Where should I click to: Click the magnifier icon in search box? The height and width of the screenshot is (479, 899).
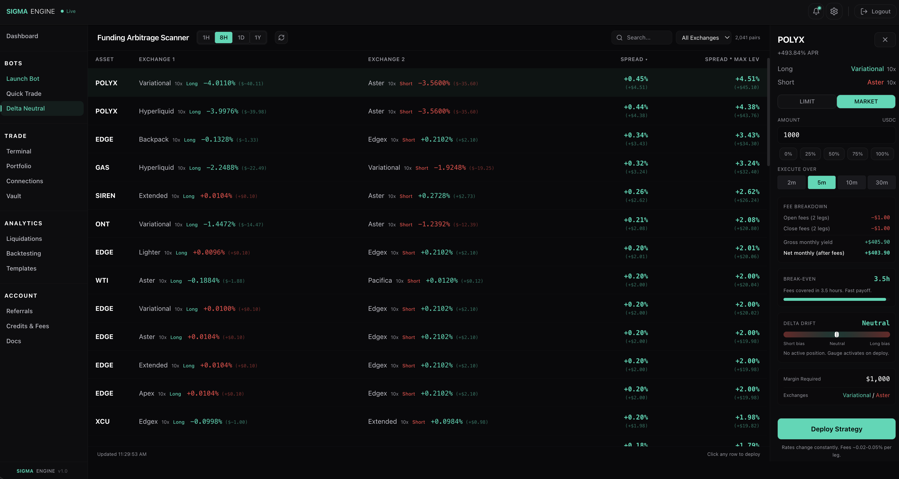point(619,38)
